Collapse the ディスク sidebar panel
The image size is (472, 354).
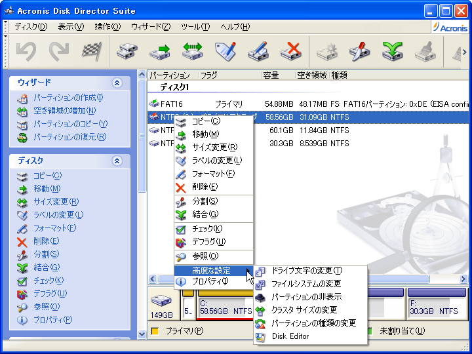pos(117,161)
